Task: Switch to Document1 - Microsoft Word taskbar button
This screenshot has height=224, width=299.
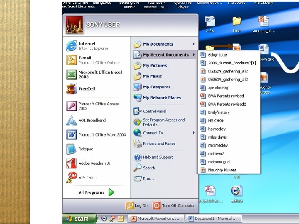Action: point(213,219)
